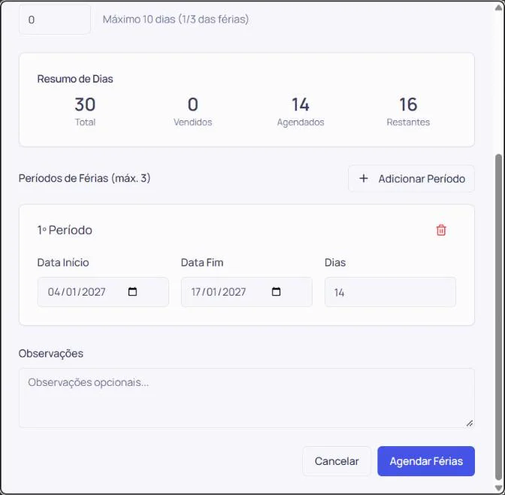Click the Cancelar button
This screenshot has height=495, width=505.
[337, 461]
